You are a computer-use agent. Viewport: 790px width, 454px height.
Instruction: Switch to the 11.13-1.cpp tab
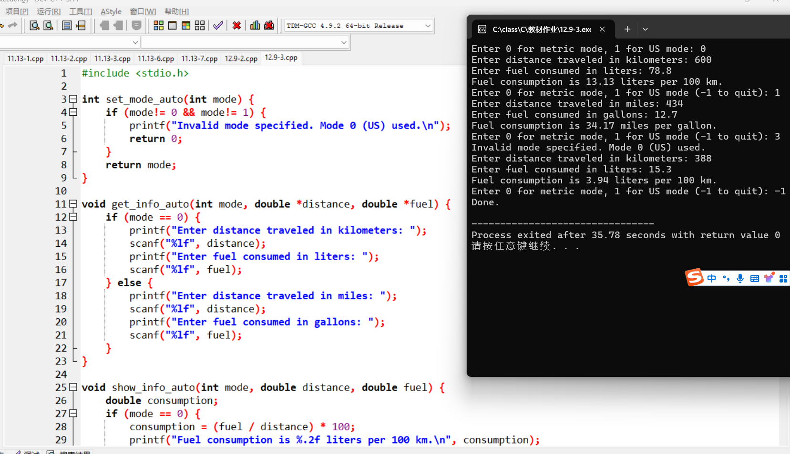(25, 59)
